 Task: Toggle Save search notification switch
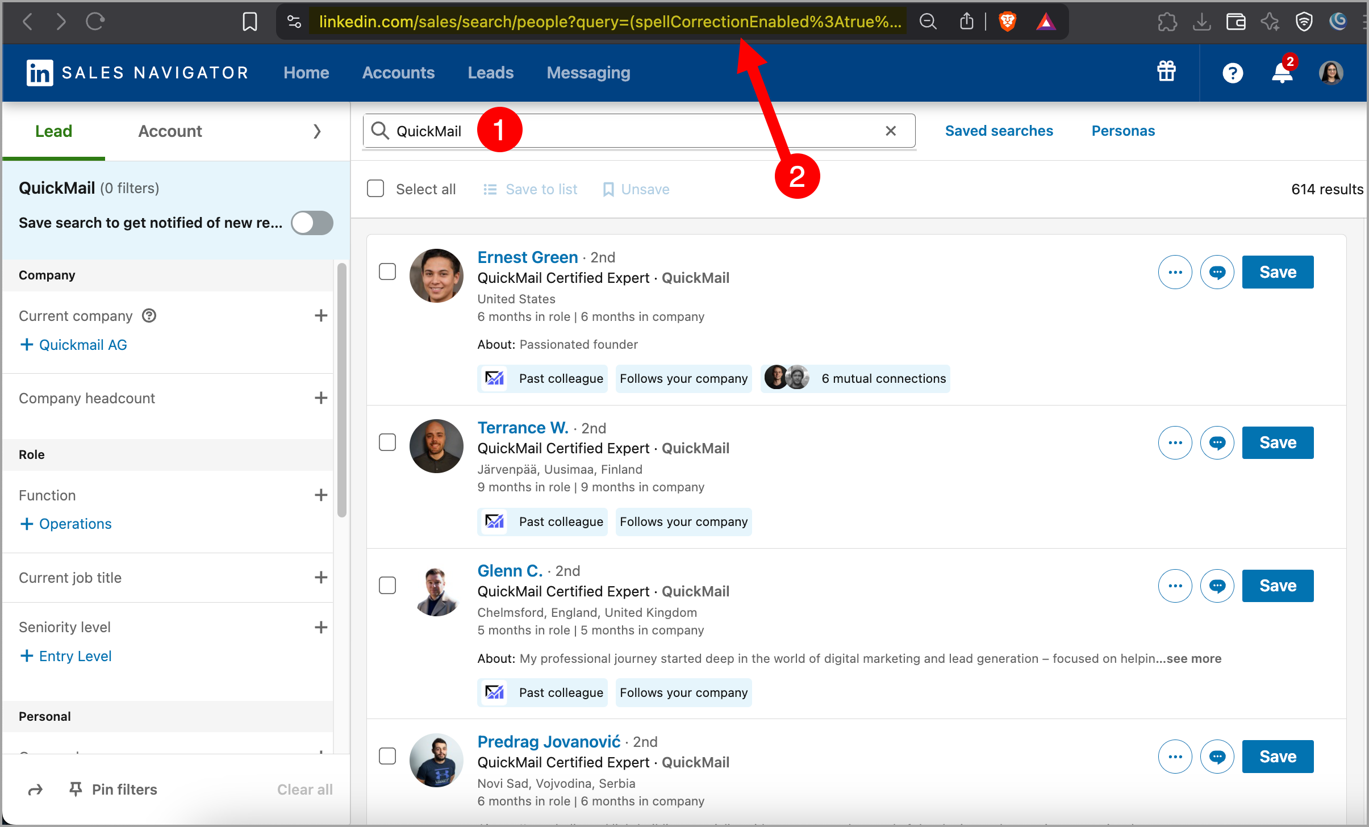click(312, 223)
